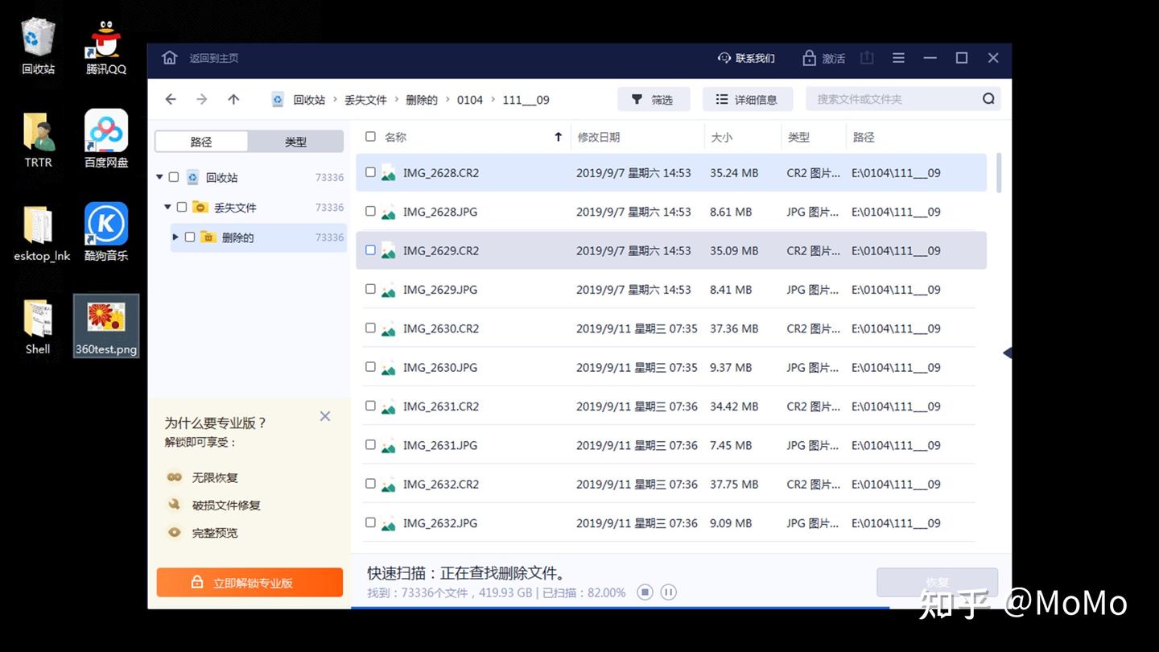
Task: Open the Recycle Bin desktop icon
Action: 38,47
